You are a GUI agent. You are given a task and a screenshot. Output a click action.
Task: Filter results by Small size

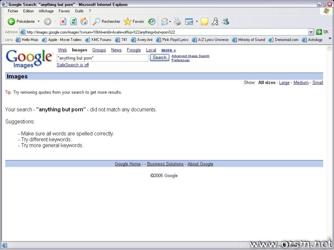click(x=318, y=83)
